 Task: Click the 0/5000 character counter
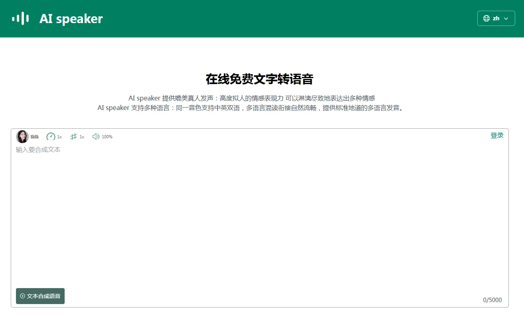click(x=492, y=300)
